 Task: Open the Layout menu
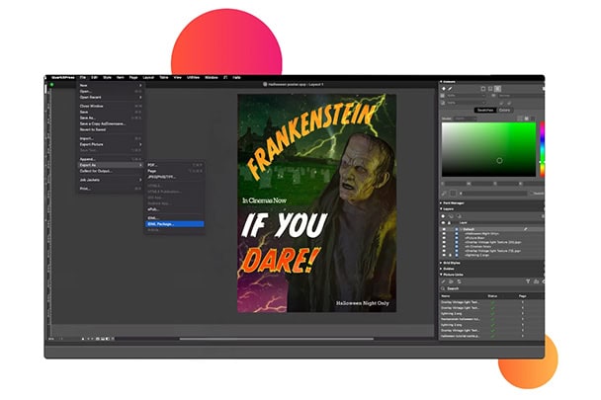tap(148, 77)
